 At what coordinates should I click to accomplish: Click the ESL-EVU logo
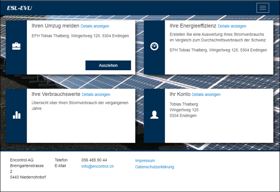click(19, 8)
